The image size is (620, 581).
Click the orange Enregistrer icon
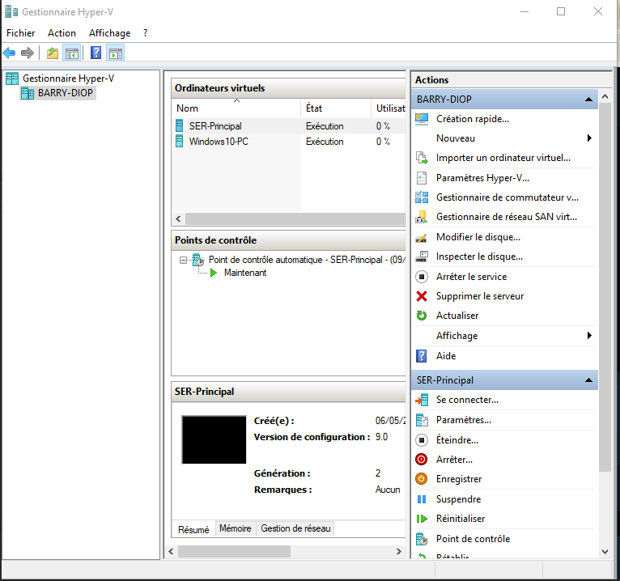click(422, 479)
